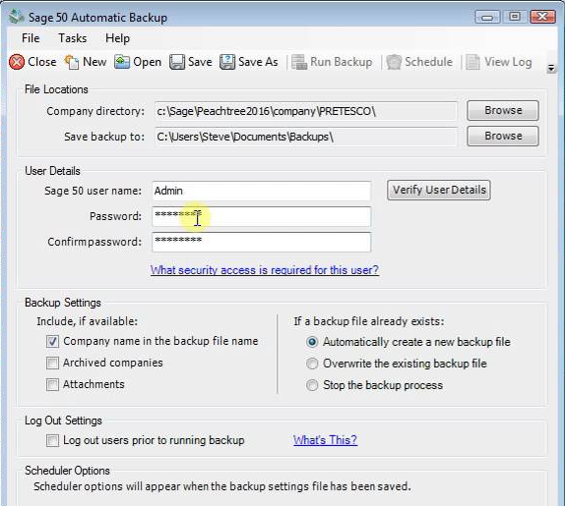The image size is (565, 506).
Task: Open the security access help link
Action: tap(265, 270)
